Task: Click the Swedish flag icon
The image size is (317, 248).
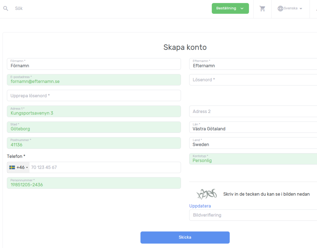Action: tap(12, 168)
